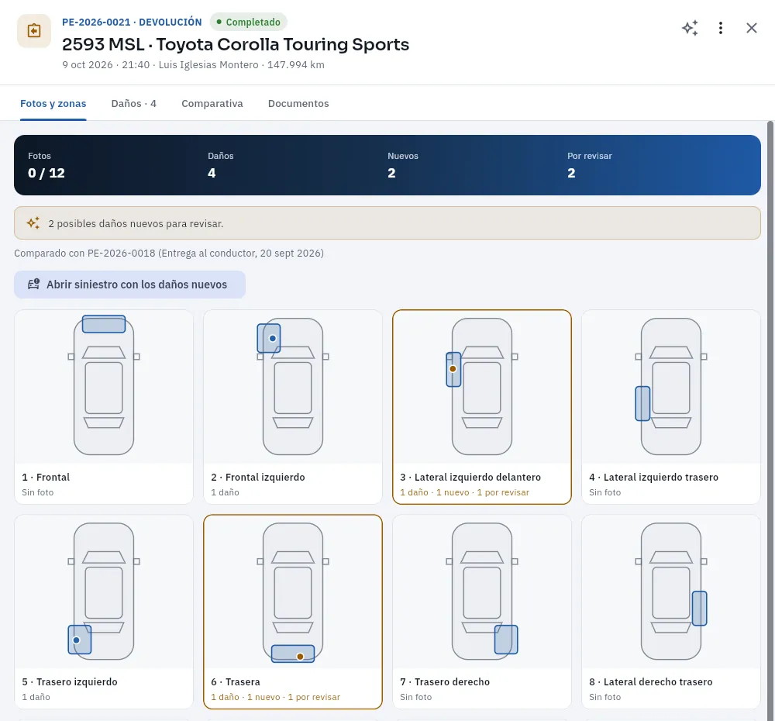
Task: Click the devolución clipboard icon
Action: click(34, 31)
